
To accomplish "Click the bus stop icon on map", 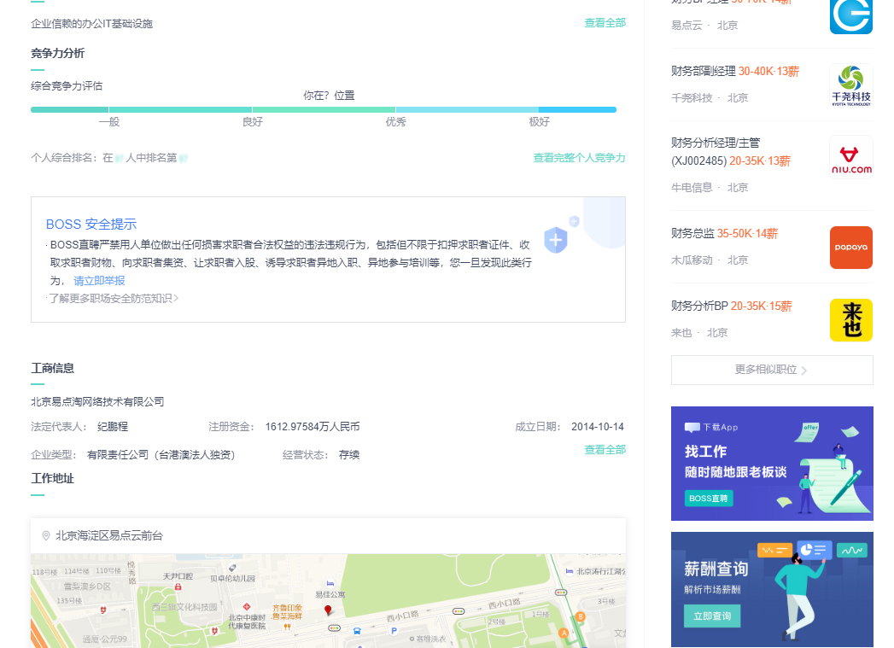I will (x=357, y=631).
